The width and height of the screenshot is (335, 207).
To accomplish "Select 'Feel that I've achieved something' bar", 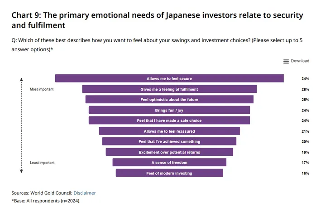I will click(169, 142).
